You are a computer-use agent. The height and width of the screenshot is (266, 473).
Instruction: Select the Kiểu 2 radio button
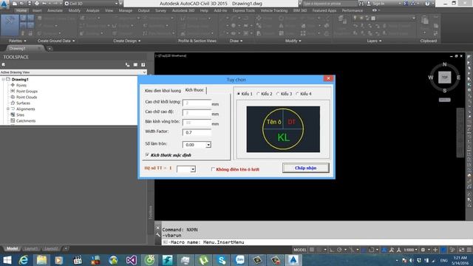[x=258, y=94]
